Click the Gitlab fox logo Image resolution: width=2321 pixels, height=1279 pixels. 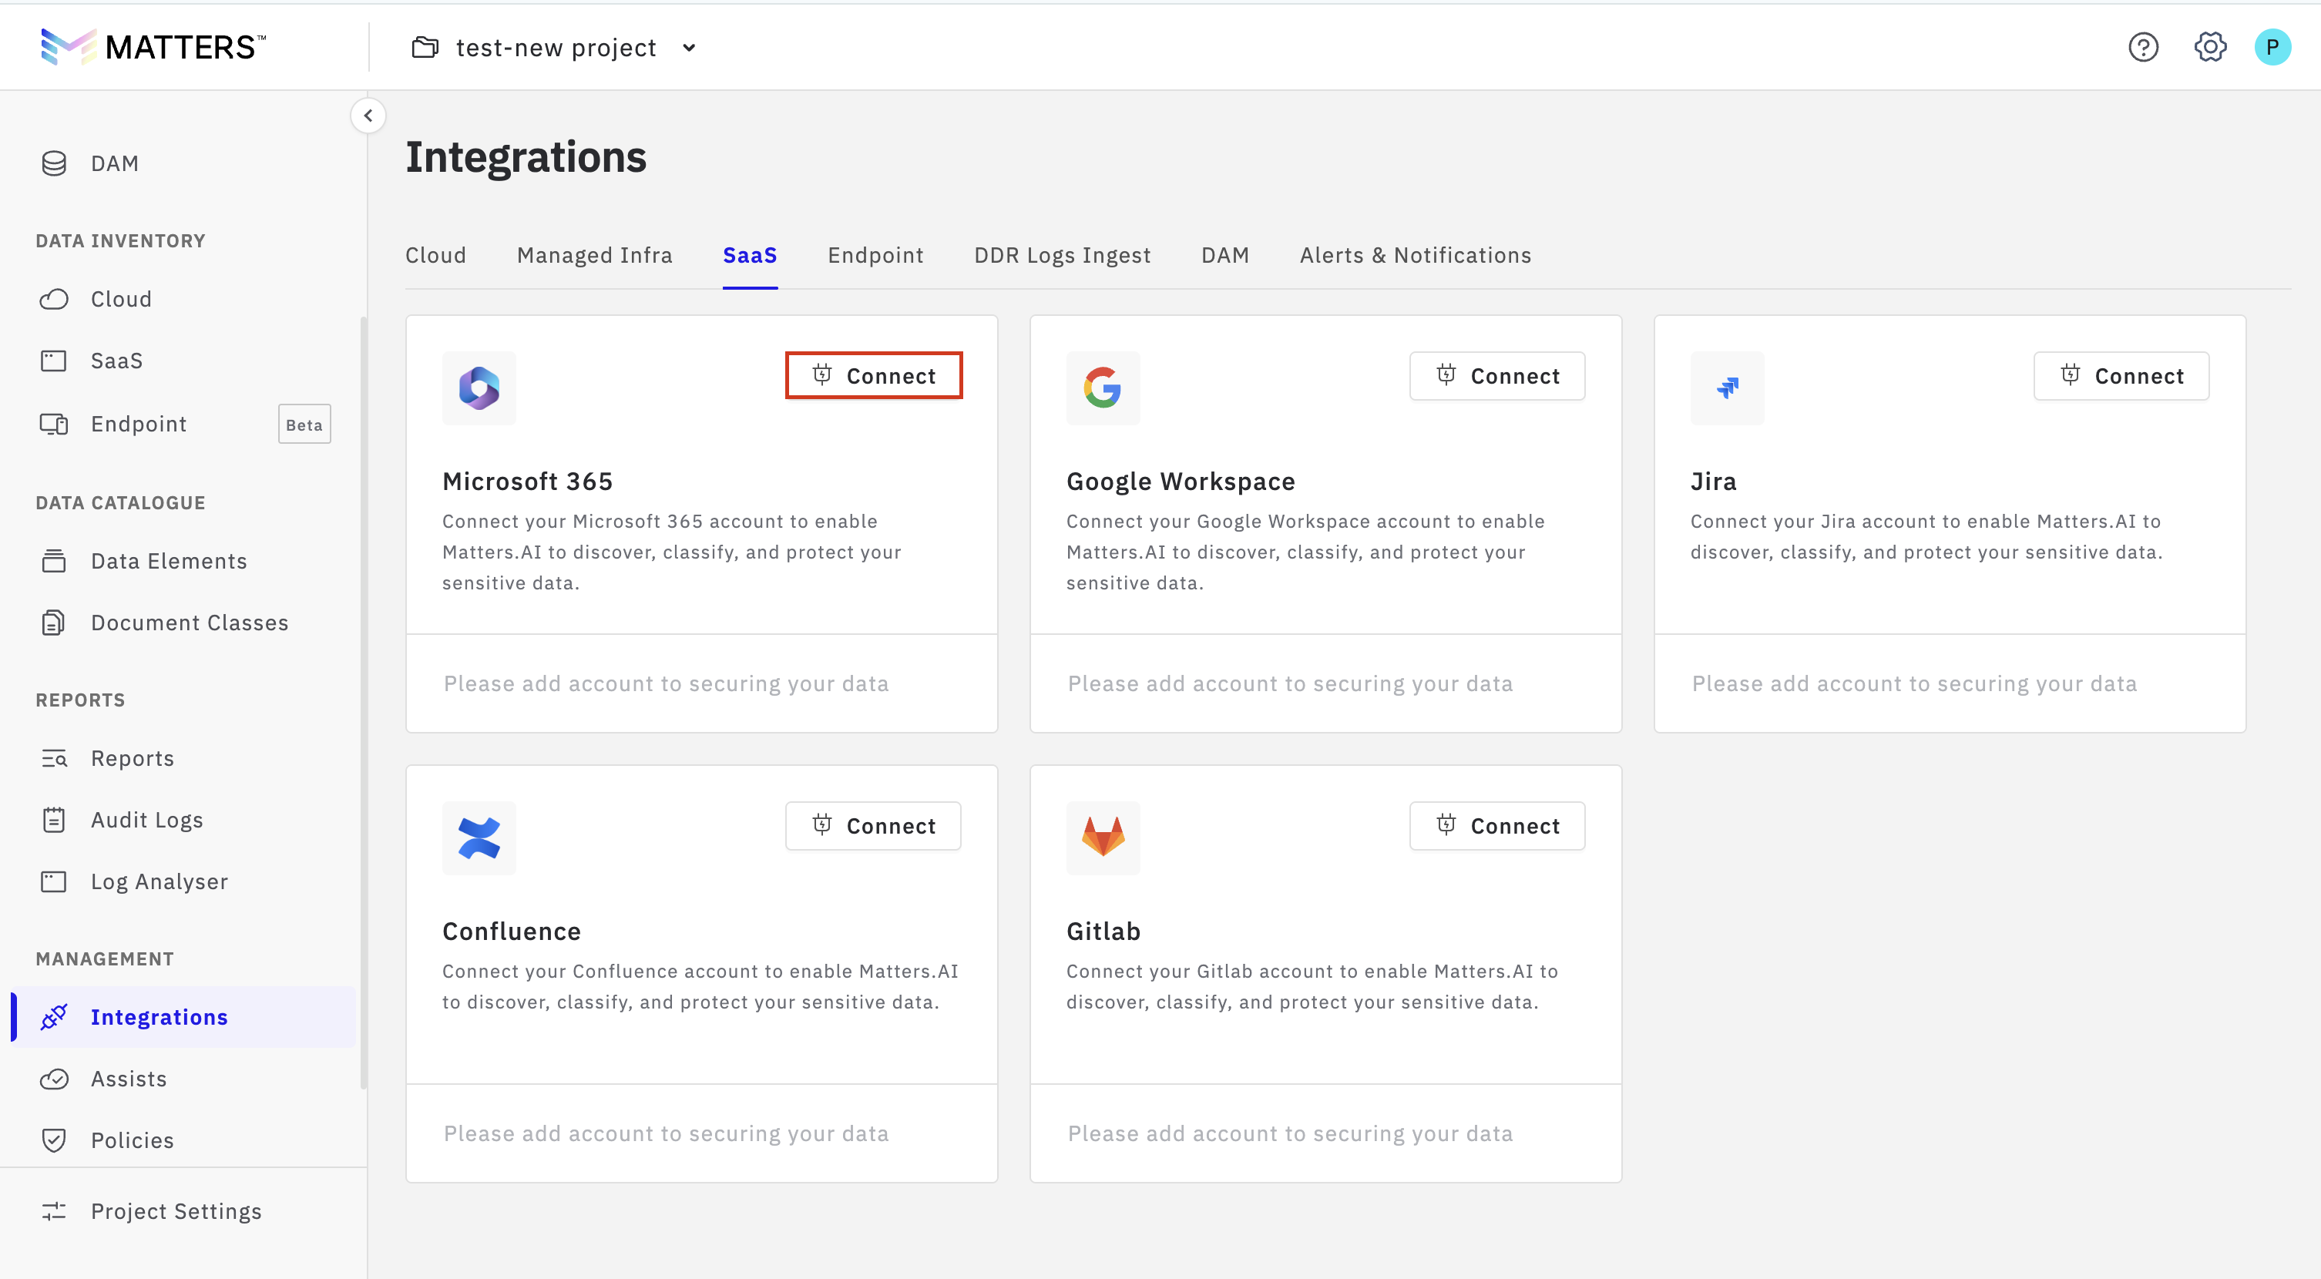pos(1103,838)
